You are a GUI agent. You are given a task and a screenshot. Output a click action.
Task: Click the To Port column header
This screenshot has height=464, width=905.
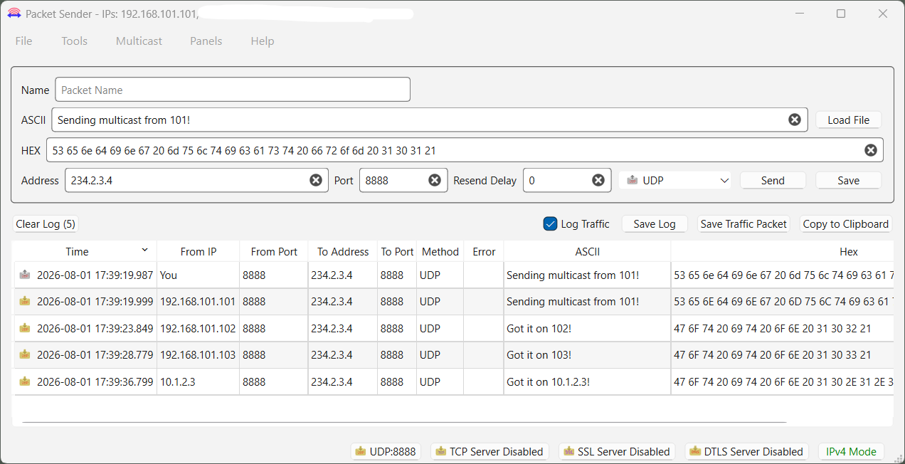pyautogui.click(x=397, y=251)
